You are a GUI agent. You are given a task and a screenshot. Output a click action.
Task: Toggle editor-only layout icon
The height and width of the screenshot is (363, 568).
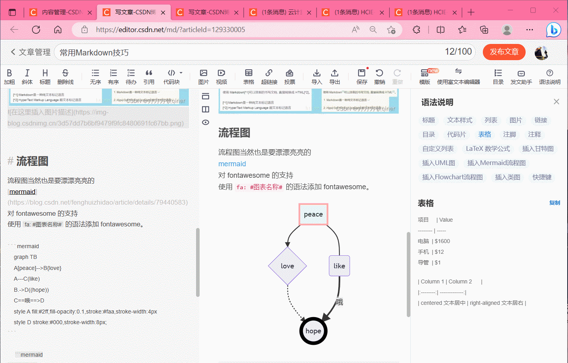tap(206, 96)
